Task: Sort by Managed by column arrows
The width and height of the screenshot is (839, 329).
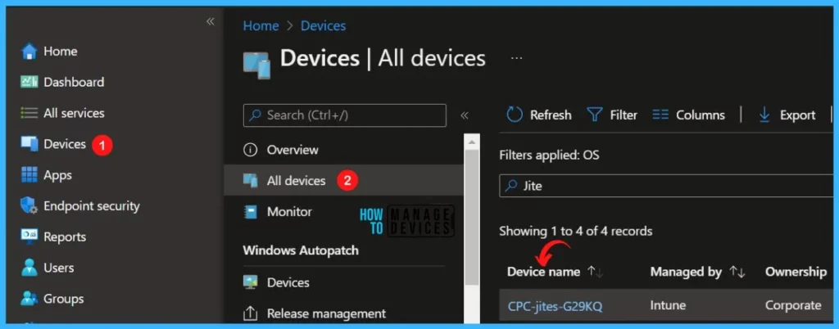Action: [737, 272]
